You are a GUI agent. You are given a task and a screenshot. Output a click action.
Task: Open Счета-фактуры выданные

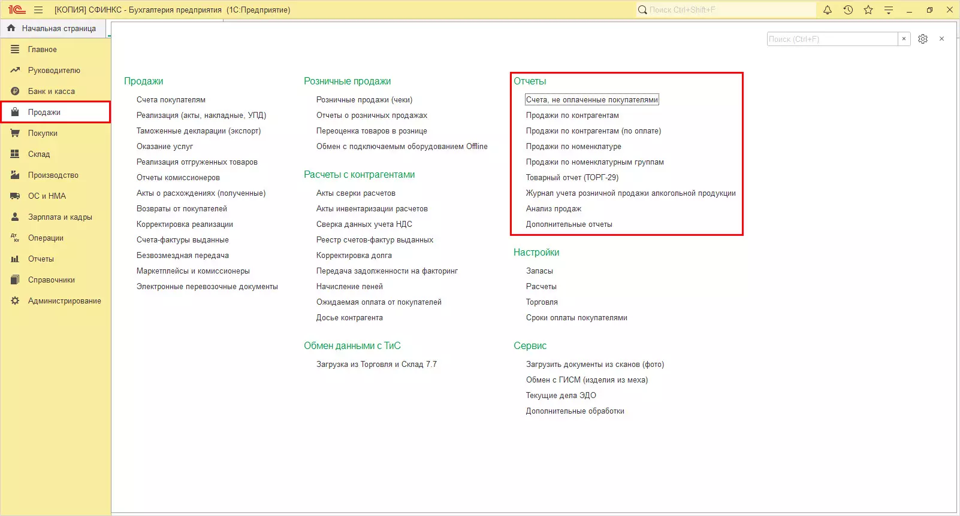pos(183,239)
